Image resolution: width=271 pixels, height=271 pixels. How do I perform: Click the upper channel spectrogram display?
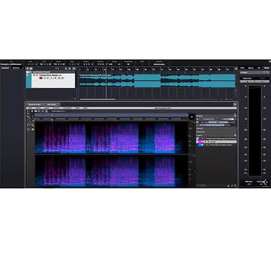pyautogui.click(x=111, y=138)
